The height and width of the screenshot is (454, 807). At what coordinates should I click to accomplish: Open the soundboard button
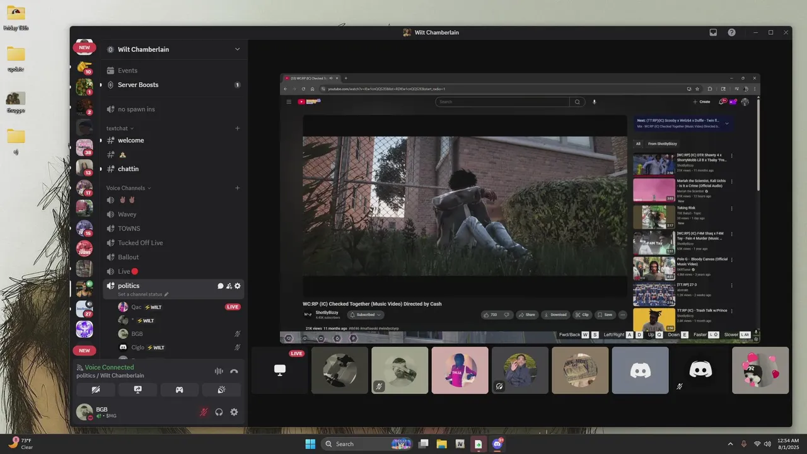[x=221, y=390]
